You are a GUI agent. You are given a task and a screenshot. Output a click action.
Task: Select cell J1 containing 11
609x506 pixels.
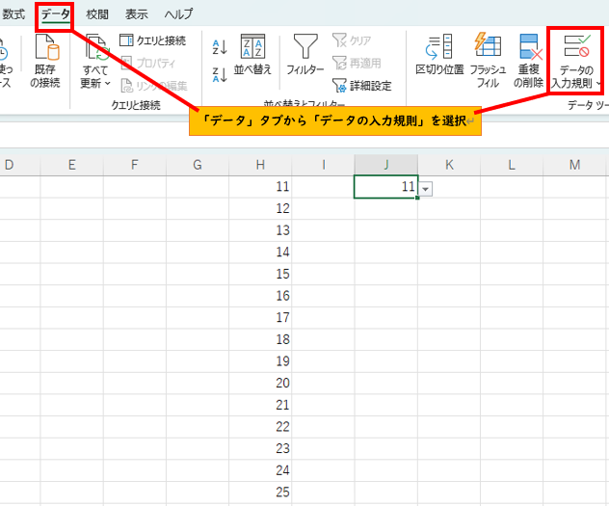coord(385,187)
